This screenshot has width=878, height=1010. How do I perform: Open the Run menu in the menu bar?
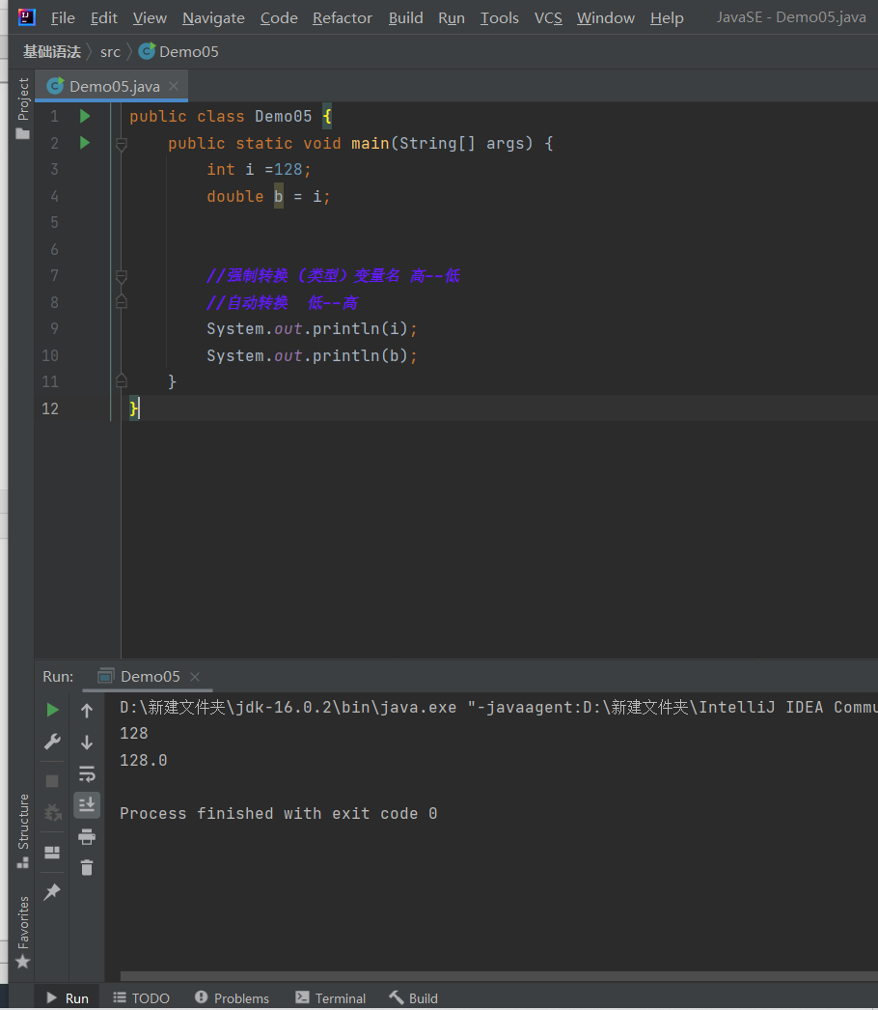tap(452, 18)
